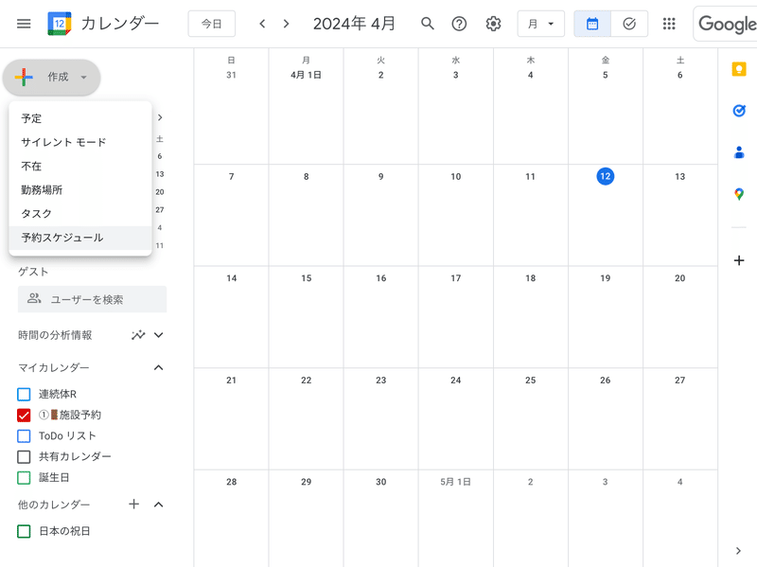
Task: Click date 21 in the grid
Action: tap(231, 381)
